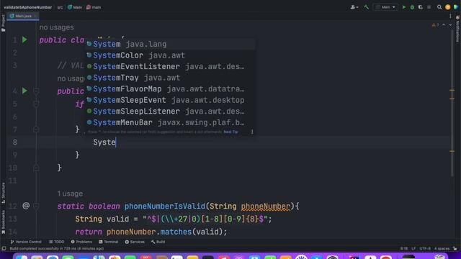This screenshot has height=259, width=461.
Task: Click the '1 usage' code hint
Action: tap(70, 194)
